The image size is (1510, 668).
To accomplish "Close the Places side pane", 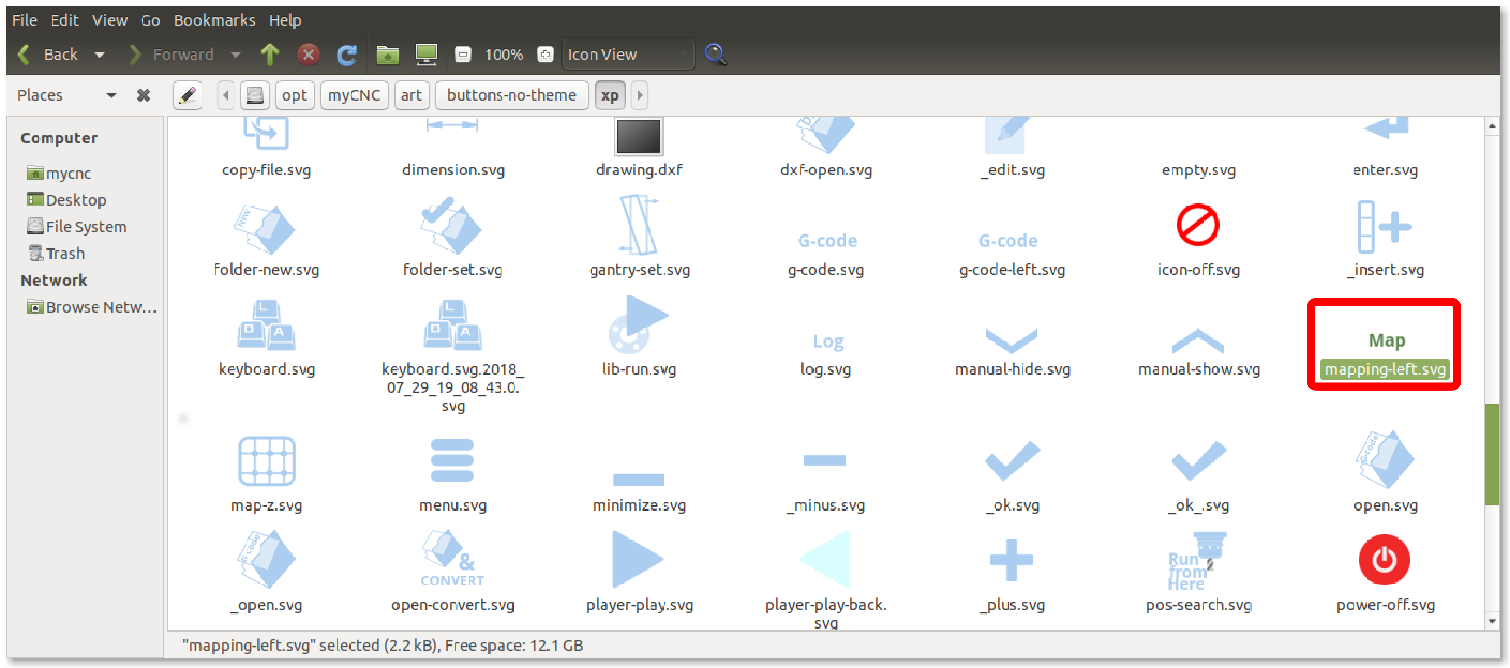I will tap(143, 95).
